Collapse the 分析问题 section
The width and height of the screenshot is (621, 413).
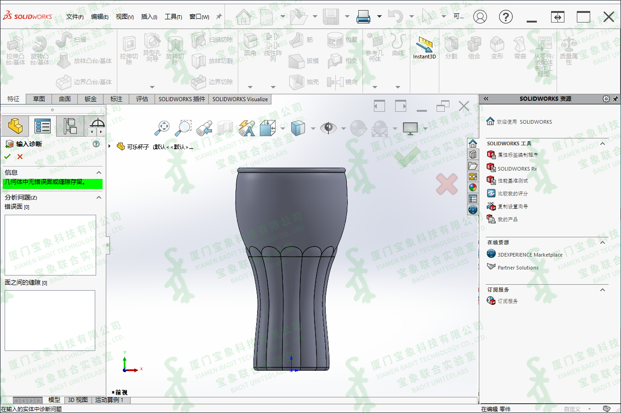(98, 197)
